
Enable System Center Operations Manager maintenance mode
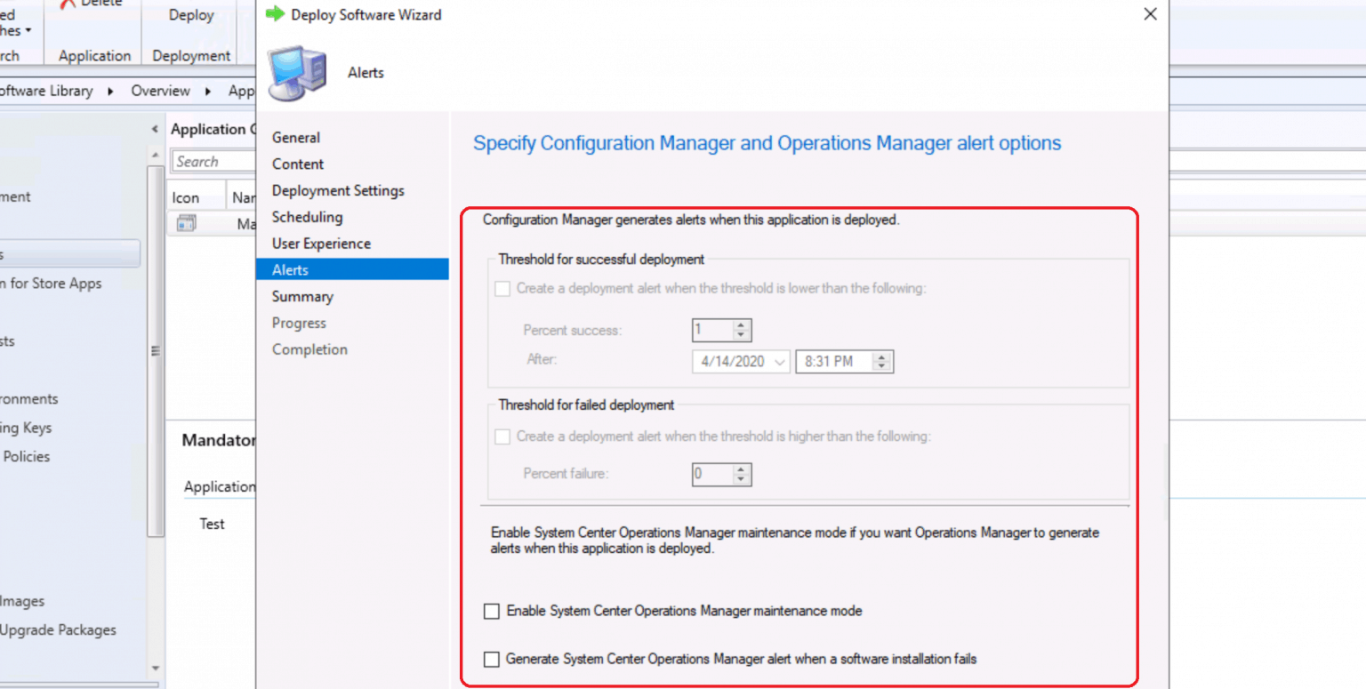(x=492, y=611)
